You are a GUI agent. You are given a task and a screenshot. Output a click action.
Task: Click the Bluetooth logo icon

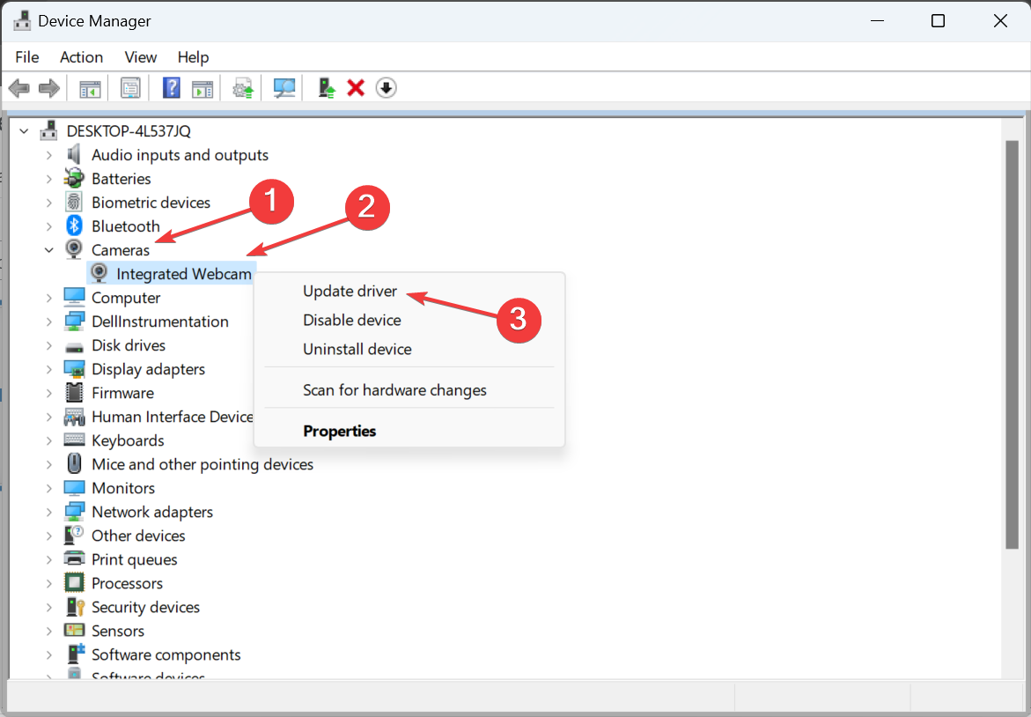click(x=74, y=225)
